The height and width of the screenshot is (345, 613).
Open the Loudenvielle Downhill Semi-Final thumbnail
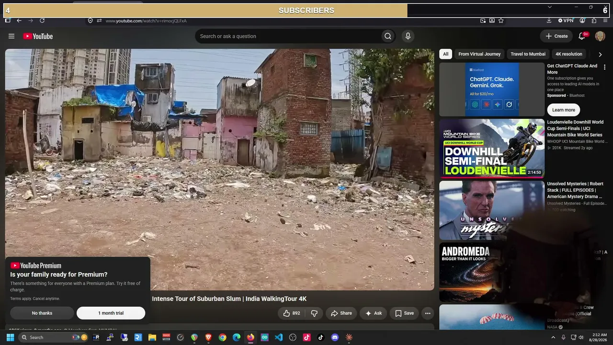[x=492, y=149]
